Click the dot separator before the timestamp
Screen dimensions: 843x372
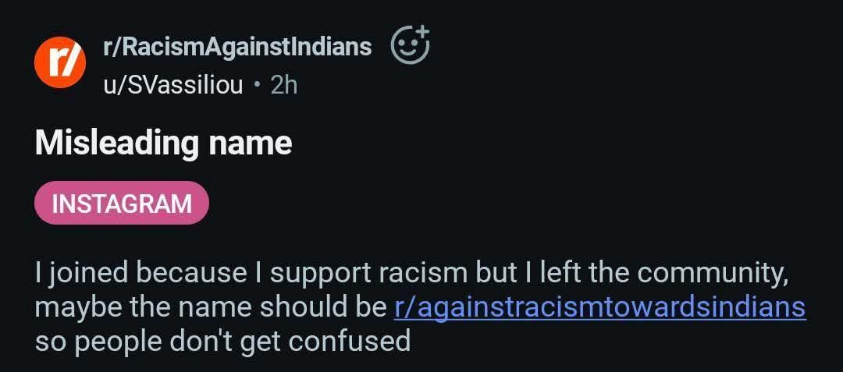click(257, 84)
